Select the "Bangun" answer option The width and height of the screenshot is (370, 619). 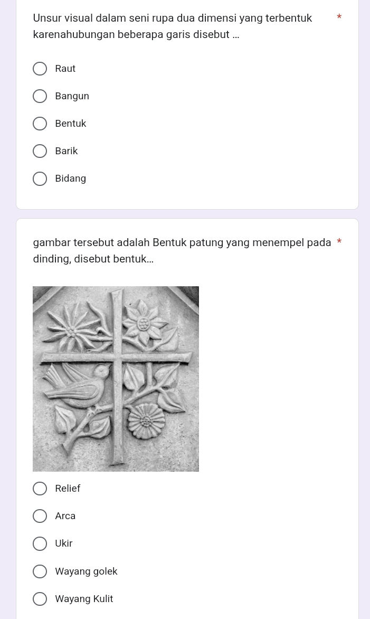(40, 96)
